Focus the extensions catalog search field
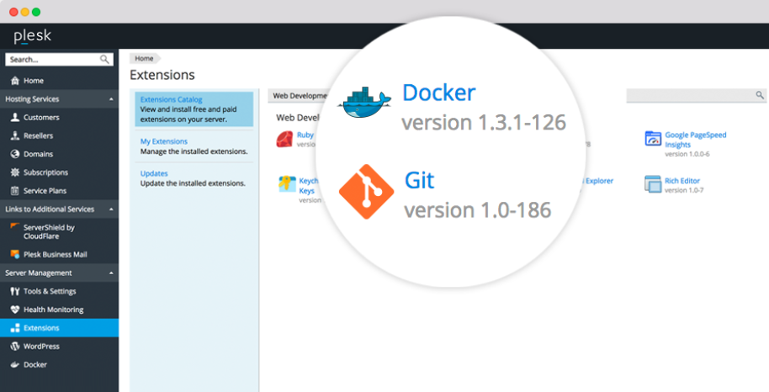Screen dimensions: 769x392 [696, 96]
